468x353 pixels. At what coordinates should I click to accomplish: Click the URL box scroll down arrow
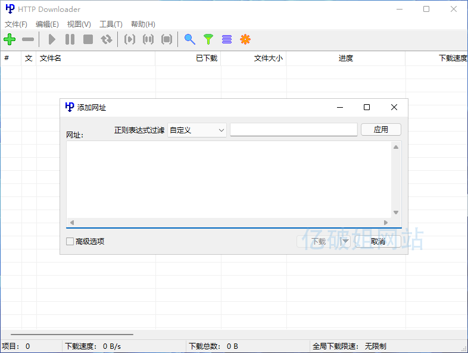click(x=396, y=213)
